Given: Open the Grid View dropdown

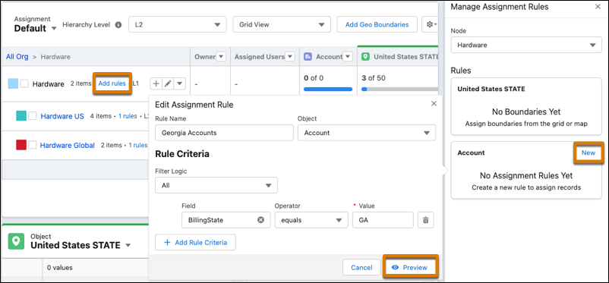Looking at the screenshot, I should pyautogui.click(x=282, y=24).
